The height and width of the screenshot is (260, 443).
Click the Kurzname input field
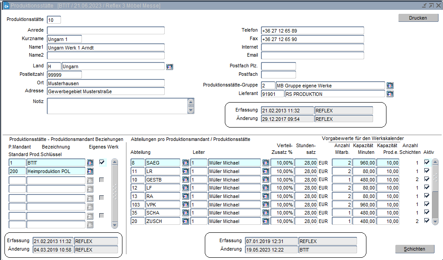point(64,39)
